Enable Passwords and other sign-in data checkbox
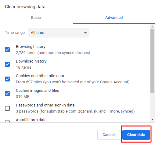This screenshot has width=155, height=144. click(7, 108)
